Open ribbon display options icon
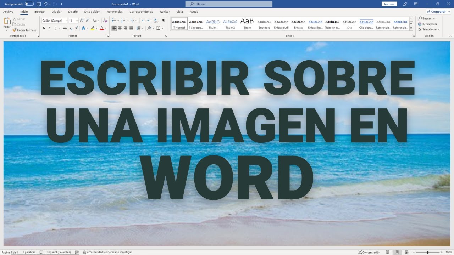 [416, 4]
